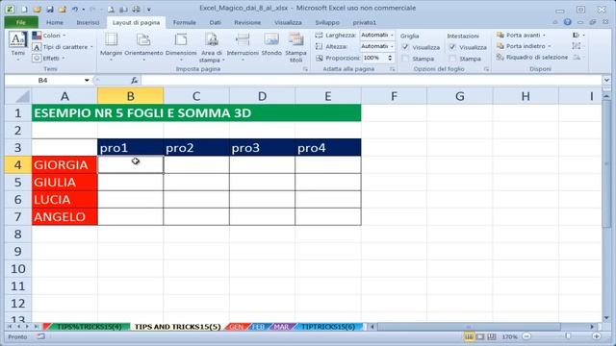616x346 pixels.
Task: Click the zoom out minus button
Action: pyautogui.click(x=526, y=336)
